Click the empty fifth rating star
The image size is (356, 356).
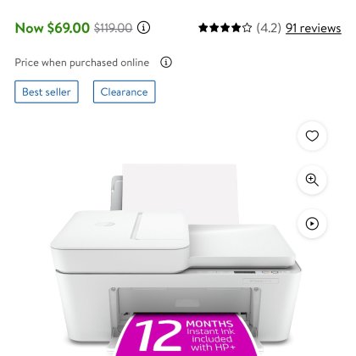point(247,28)
